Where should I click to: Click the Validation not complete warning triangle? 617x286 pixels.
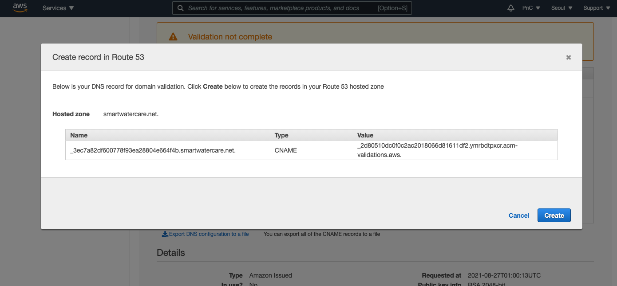[173, 37]
